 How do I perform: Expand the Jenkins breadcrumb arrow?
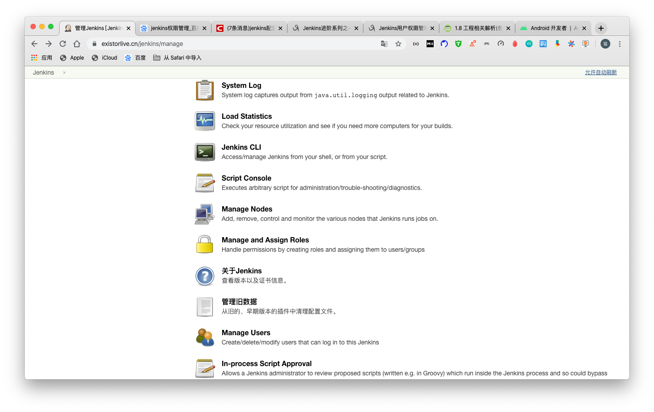(64, 72)
